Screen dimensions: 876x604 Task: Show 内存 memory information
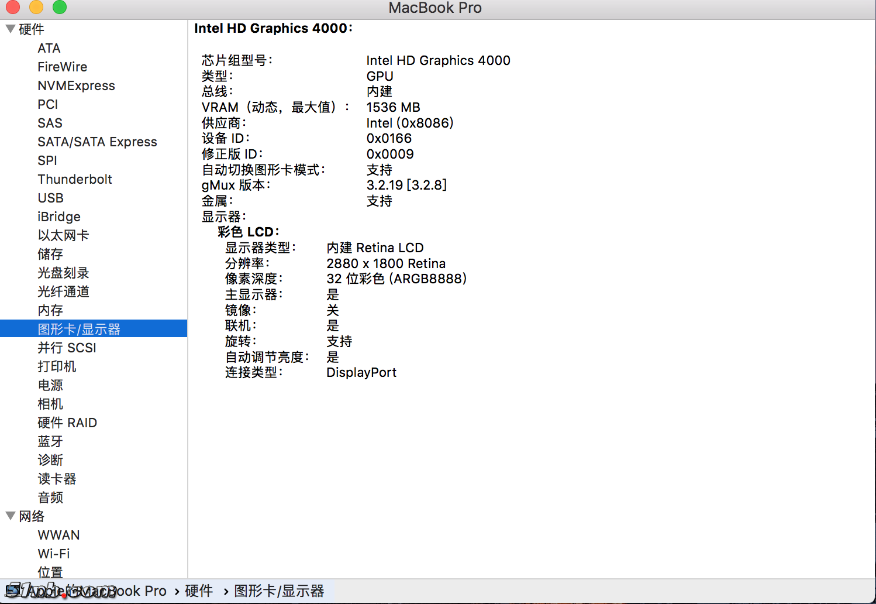pyautogui.click(x=50, y=310)
